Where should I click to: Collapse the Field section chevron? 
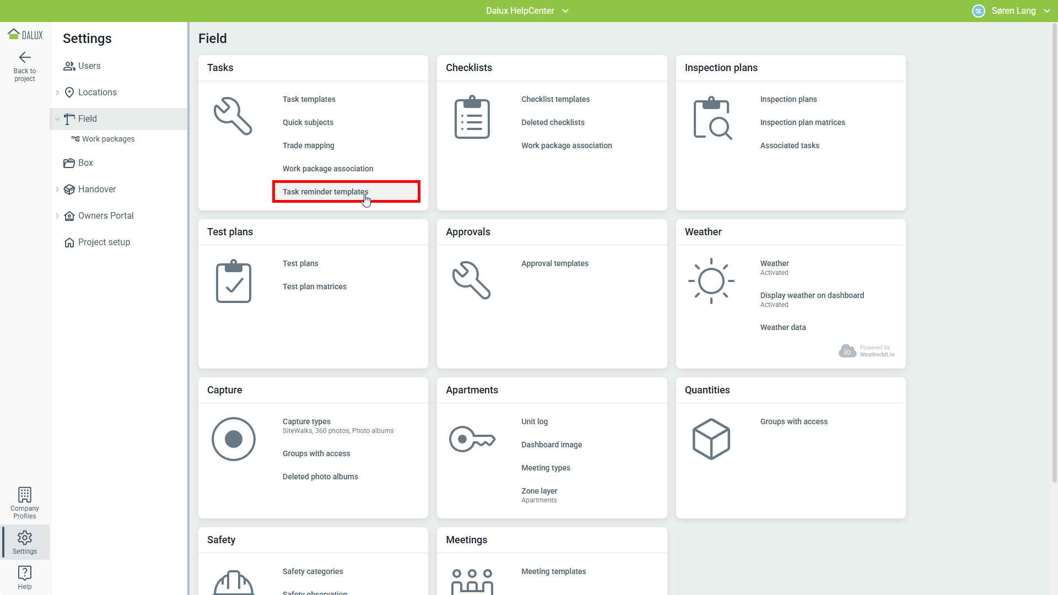tap(57, 119)
